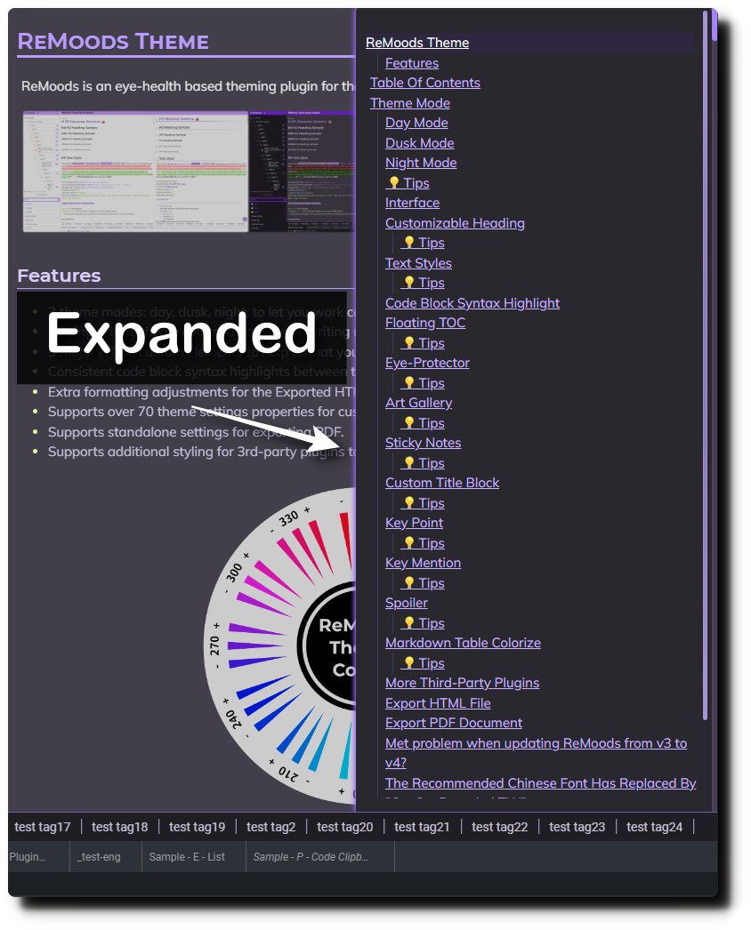This screenshot has height=930, width=751.
Task: Jump to Features in the TOC
Action: point(411,63)
